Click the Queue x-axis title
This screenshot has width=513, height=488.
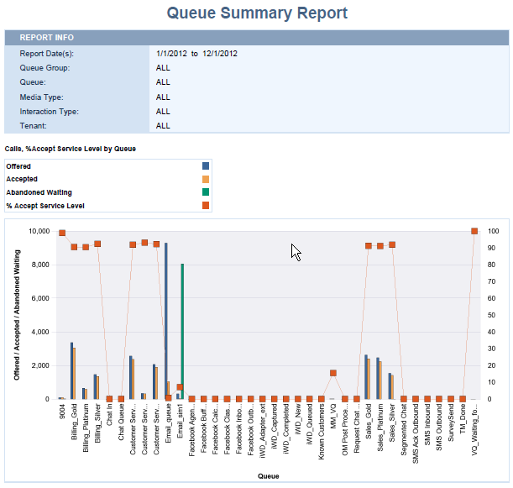click(268, 475)
